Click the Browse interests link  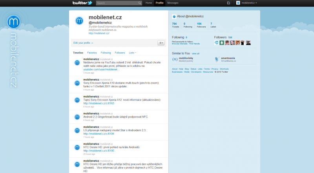click(179, 43)
